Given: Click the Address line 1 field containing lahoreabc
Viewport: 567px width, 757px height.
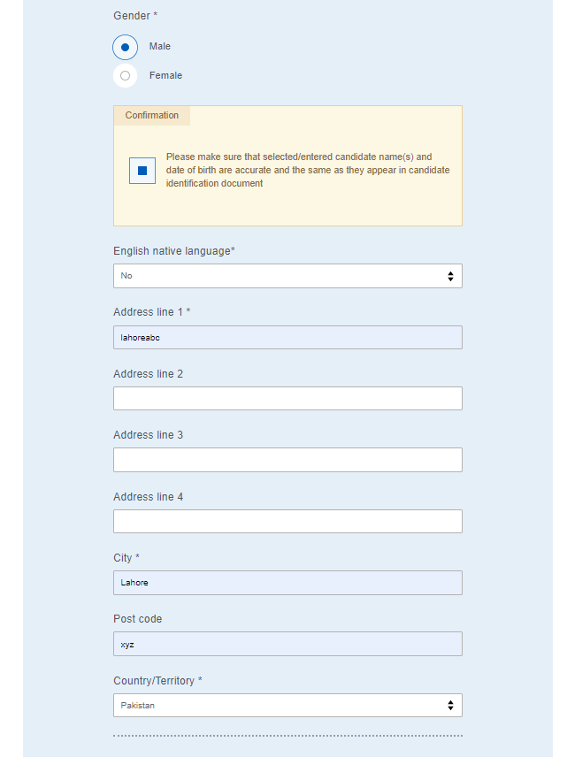Looking at the screenshot, I should (x=287, y=338).
